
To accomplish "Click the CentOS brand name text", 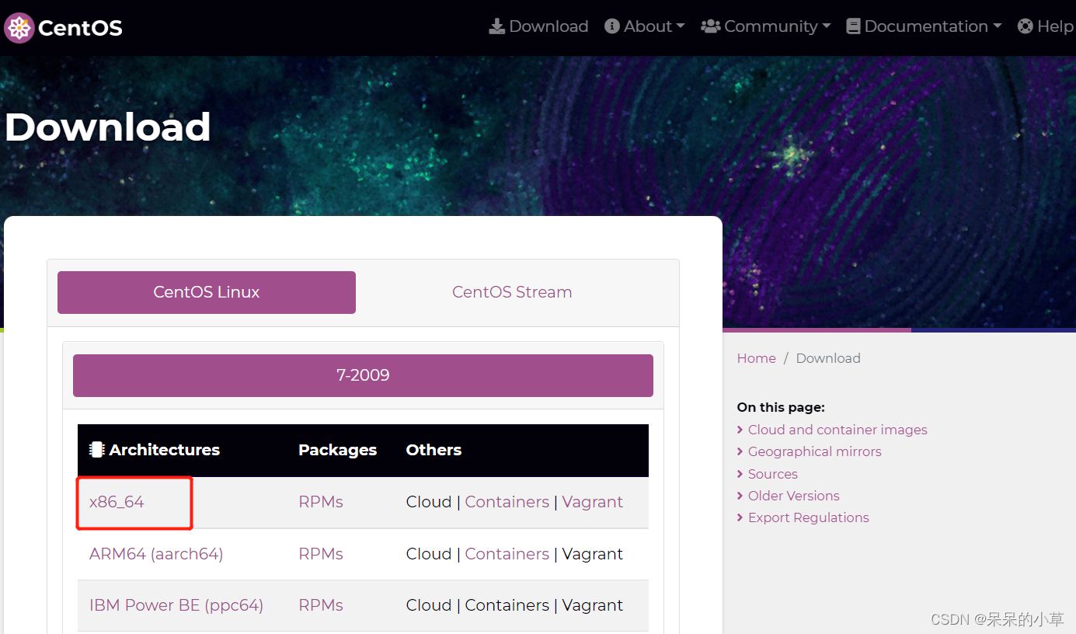I will 80,29.
